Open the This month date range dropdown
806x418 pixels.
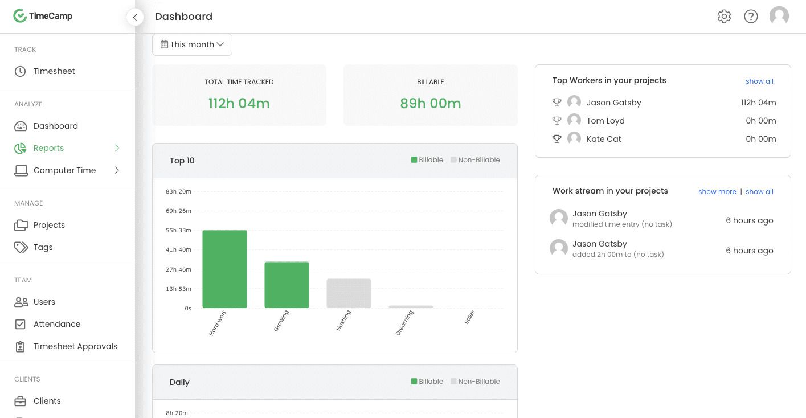[x=192, y=44]
